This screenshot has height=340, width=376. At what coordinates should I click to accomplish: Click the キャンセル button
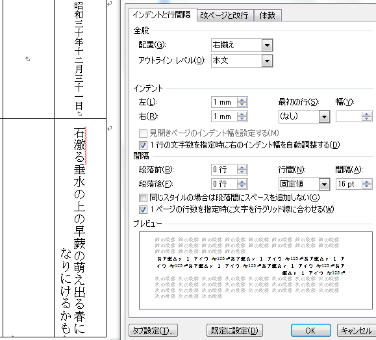(357, 331)
